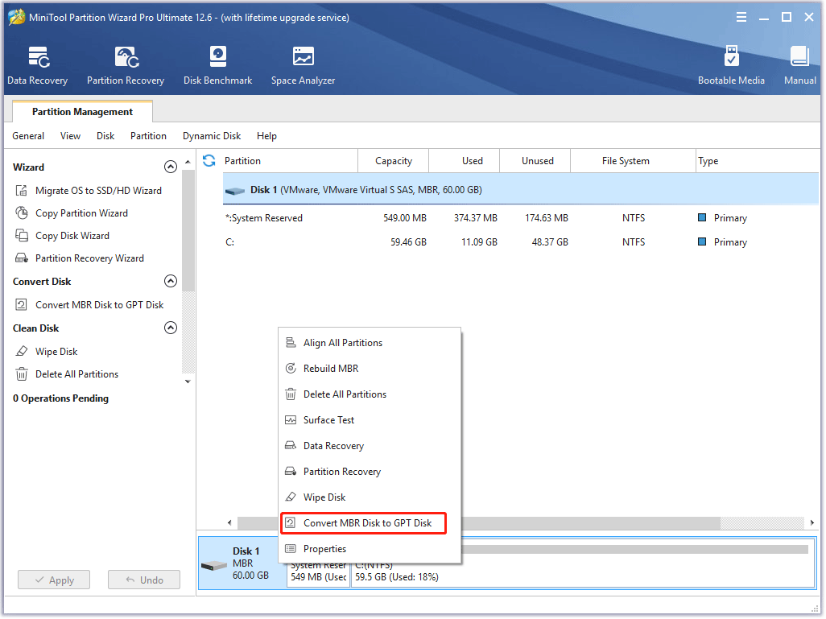Image resolution: width=826 pixels, height=619 pixels.
Task: Select the Partition Management tab
Action: click(x=83, y=112)
